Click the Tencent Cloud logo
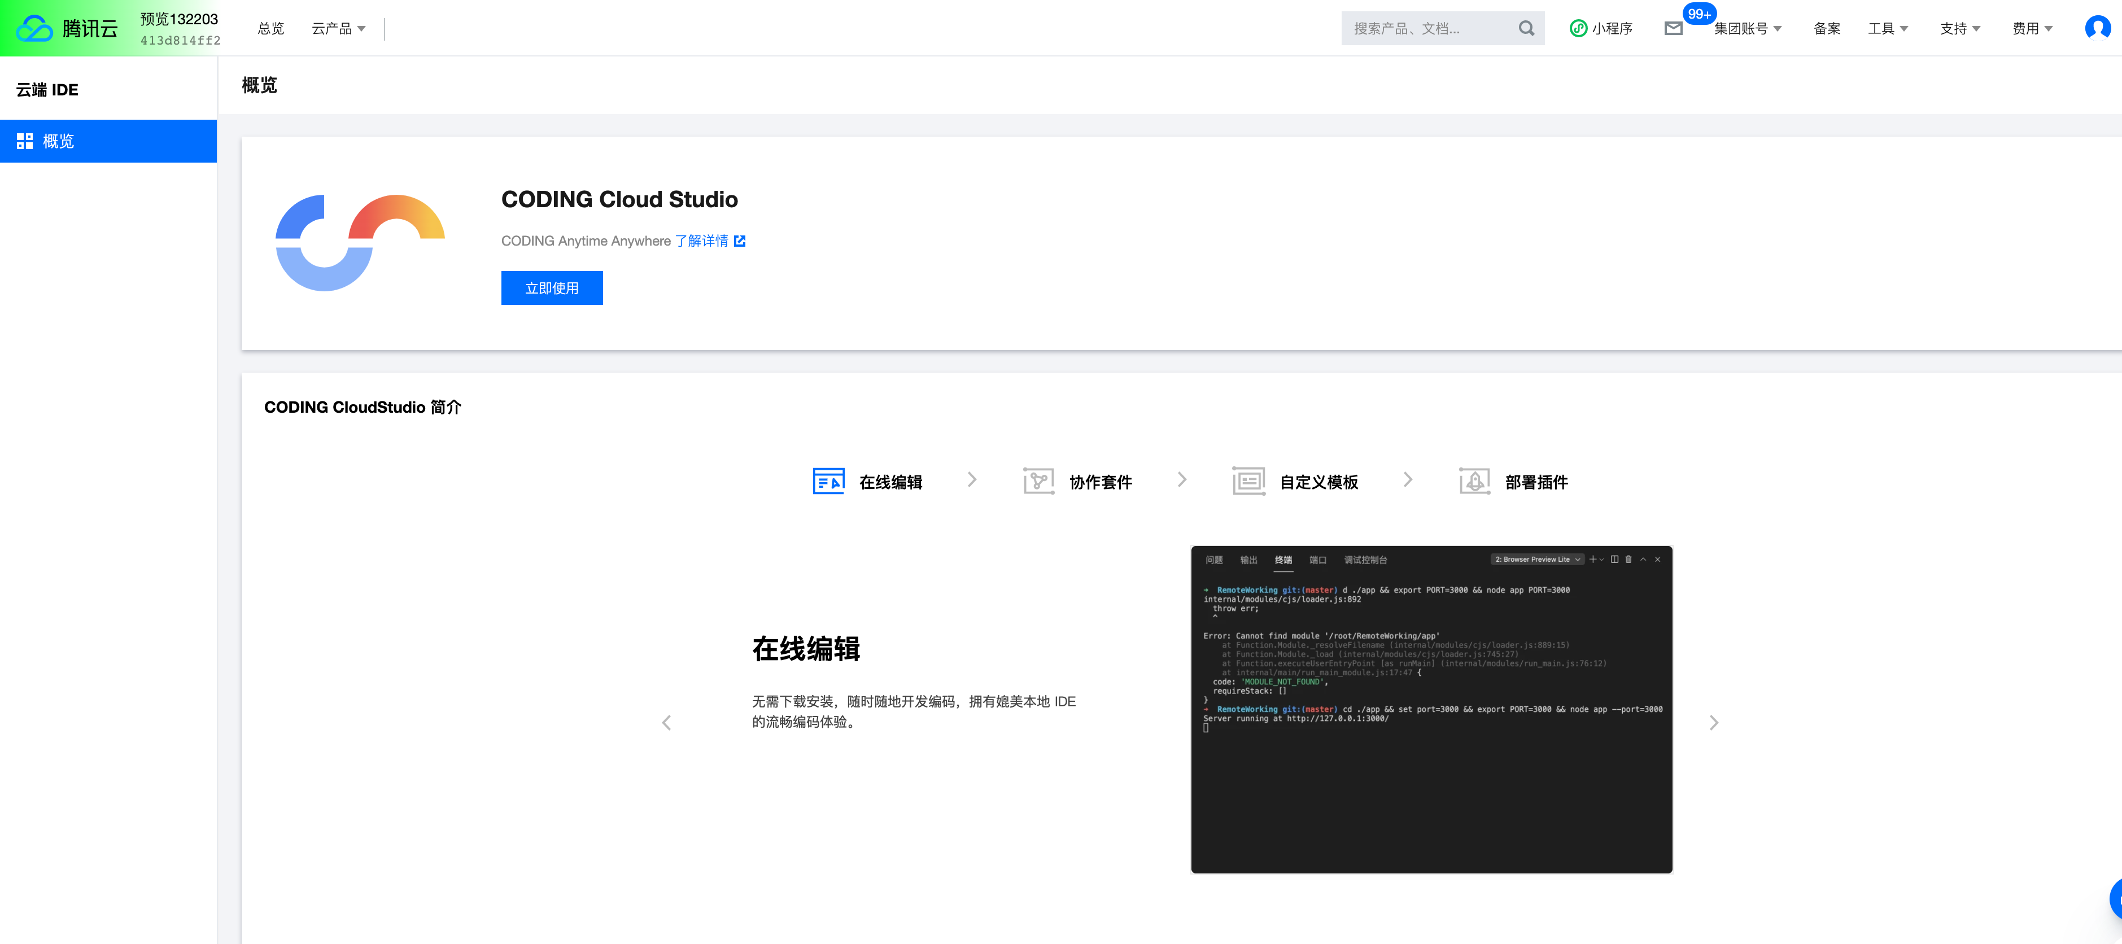The height and width of the screenshot is (944, 2122). tap(68, 28)
